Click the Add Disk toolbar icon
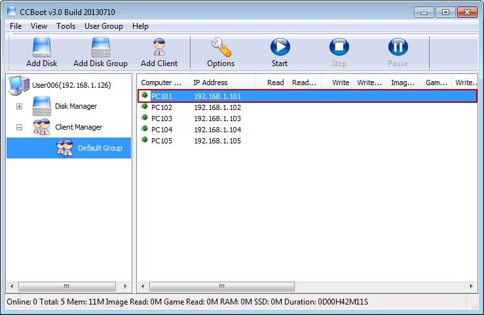484x315 pixels. click(x=41, y=48)
